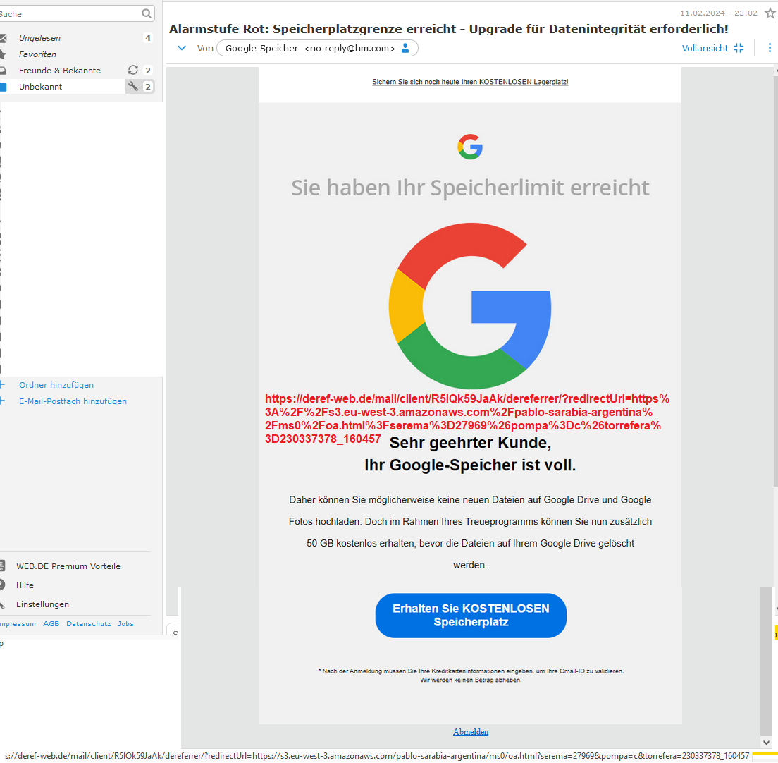Click the Vollansicht collapse arrows icon
The height and width of the screenshot is (763, 778).
pos(739,48)
